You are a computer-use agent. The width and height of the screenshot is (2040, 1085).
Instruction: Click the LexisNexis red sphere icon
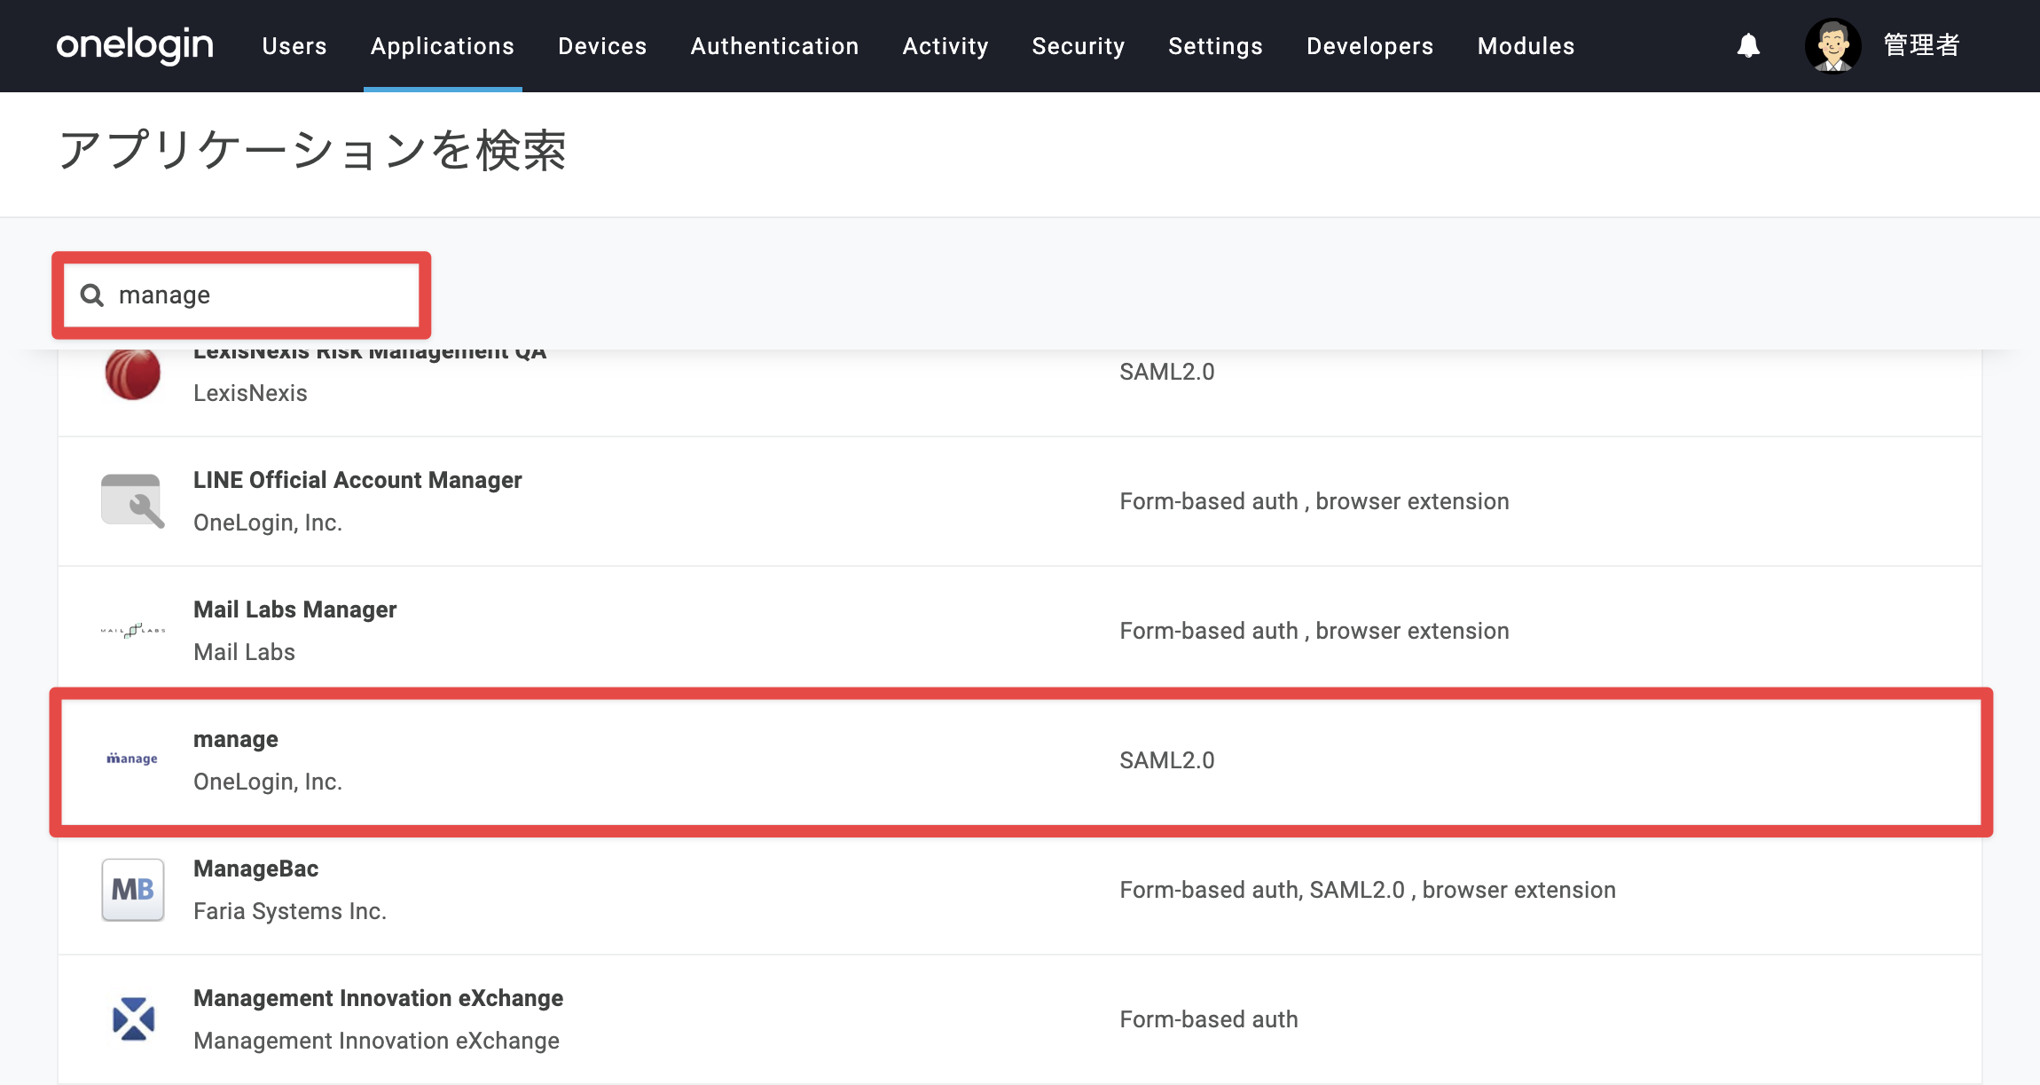click(x=132, y=373)
